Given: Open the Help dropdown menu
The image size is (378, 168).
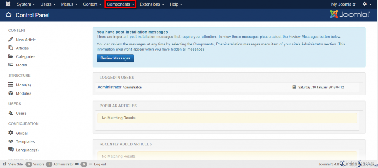Looking at the screenshot, I should tap(176, 4).
